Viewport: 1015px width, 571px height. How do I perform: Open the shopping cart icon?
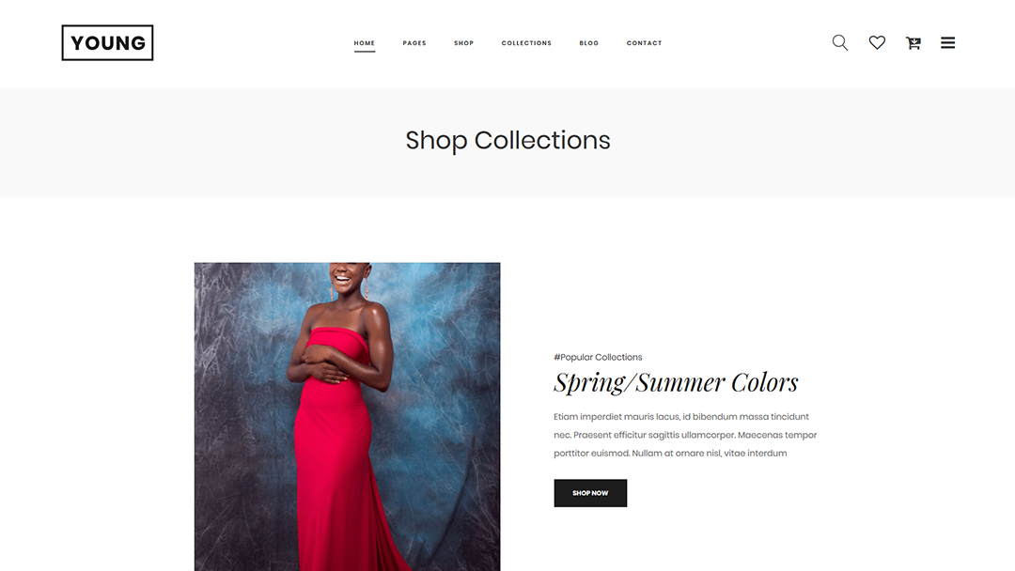913,42
